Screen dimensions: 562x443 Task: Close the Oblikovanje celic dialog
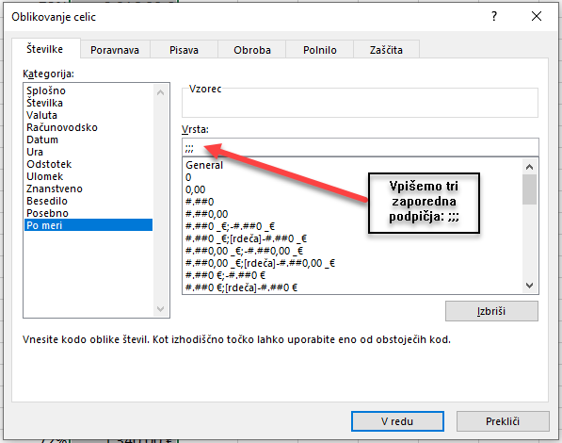coord(537,16)
